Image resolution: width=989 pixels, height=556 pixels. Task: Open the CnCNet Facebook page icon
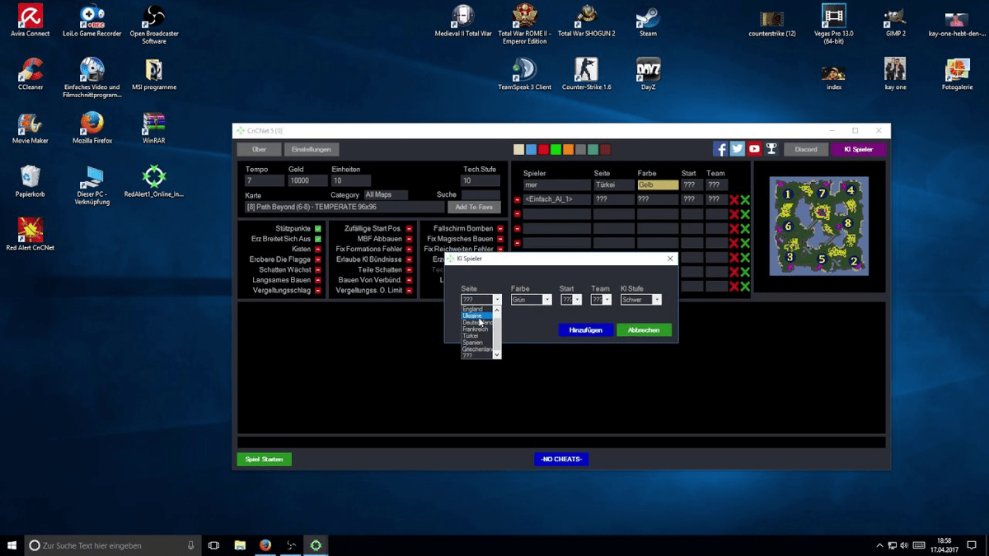click(720, 149)
